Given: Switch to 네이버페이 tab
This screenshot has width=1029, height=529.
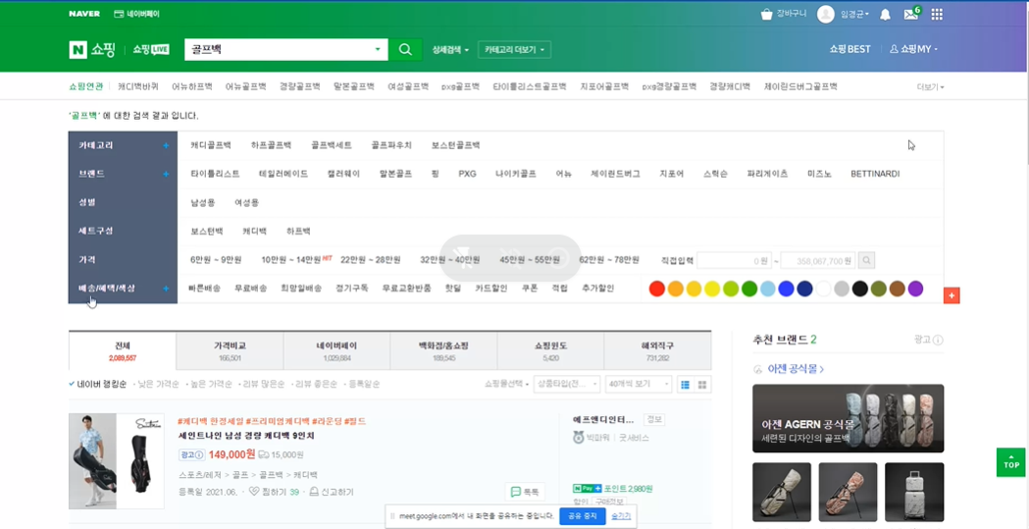Looking at the screenshot, I should (x=336, y=351).
